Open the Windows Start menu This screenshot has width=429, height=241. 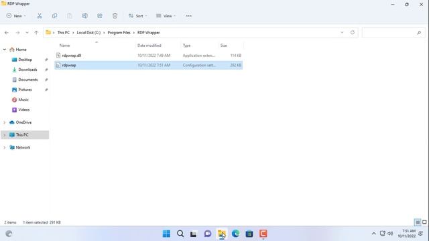pos(166,234)
